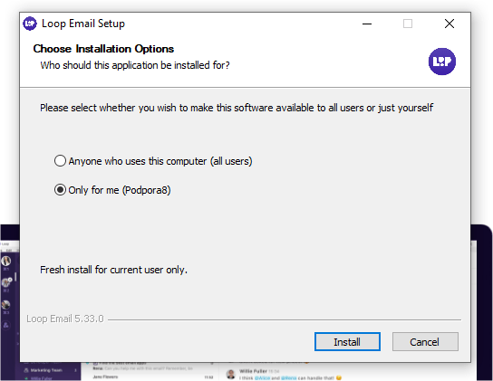This screenshot has width=493, height=381.
Task: Click 'Loop Email 5.33.0' version label
Action: 65,319
